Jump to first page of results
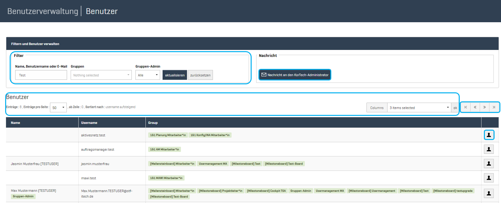The width and height of the screenshot is (501, 205). (x=466, y=107)
